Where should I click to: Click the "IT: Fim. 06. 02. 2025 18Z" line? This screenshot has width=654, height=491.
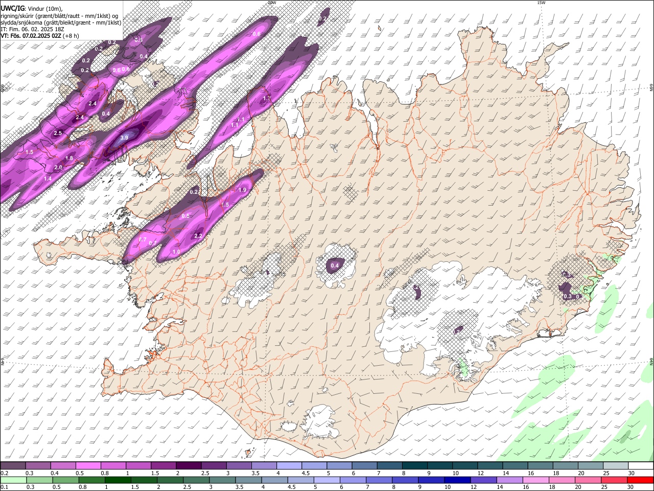point(32,29)
